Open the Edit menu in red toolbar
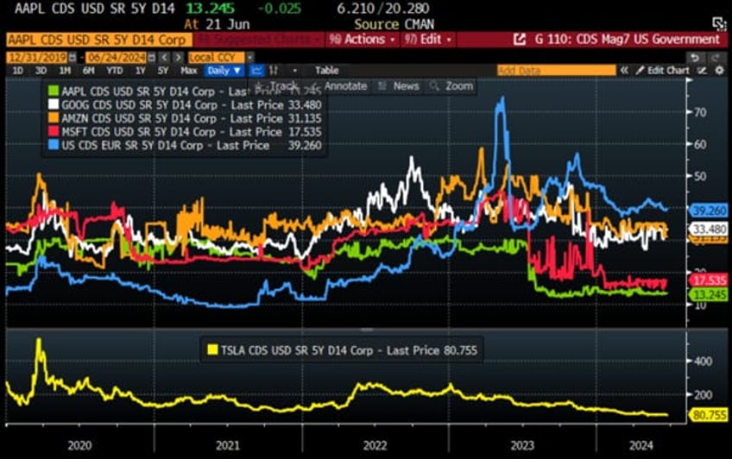The image size is (732, 459). [427, 40]
